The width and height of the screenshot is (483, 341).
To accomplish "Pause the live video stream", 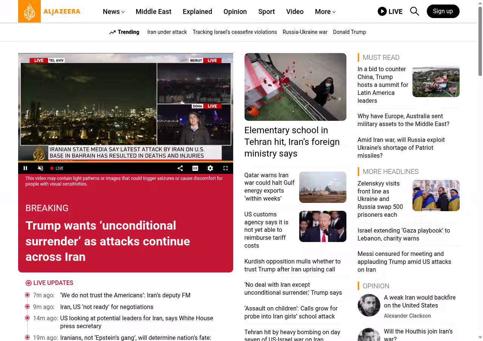I will tap(26, 168).
